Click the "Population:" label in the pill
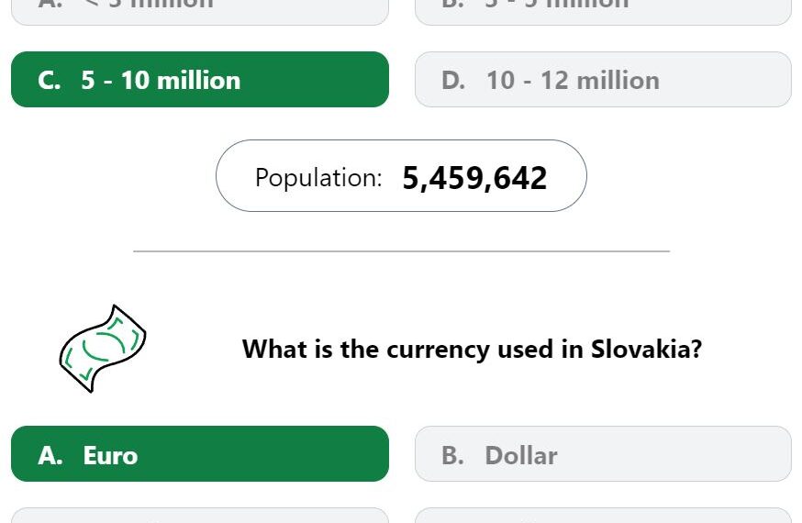Image resolution: width=802 pixels, height=523 pixels. coord(318,178)
